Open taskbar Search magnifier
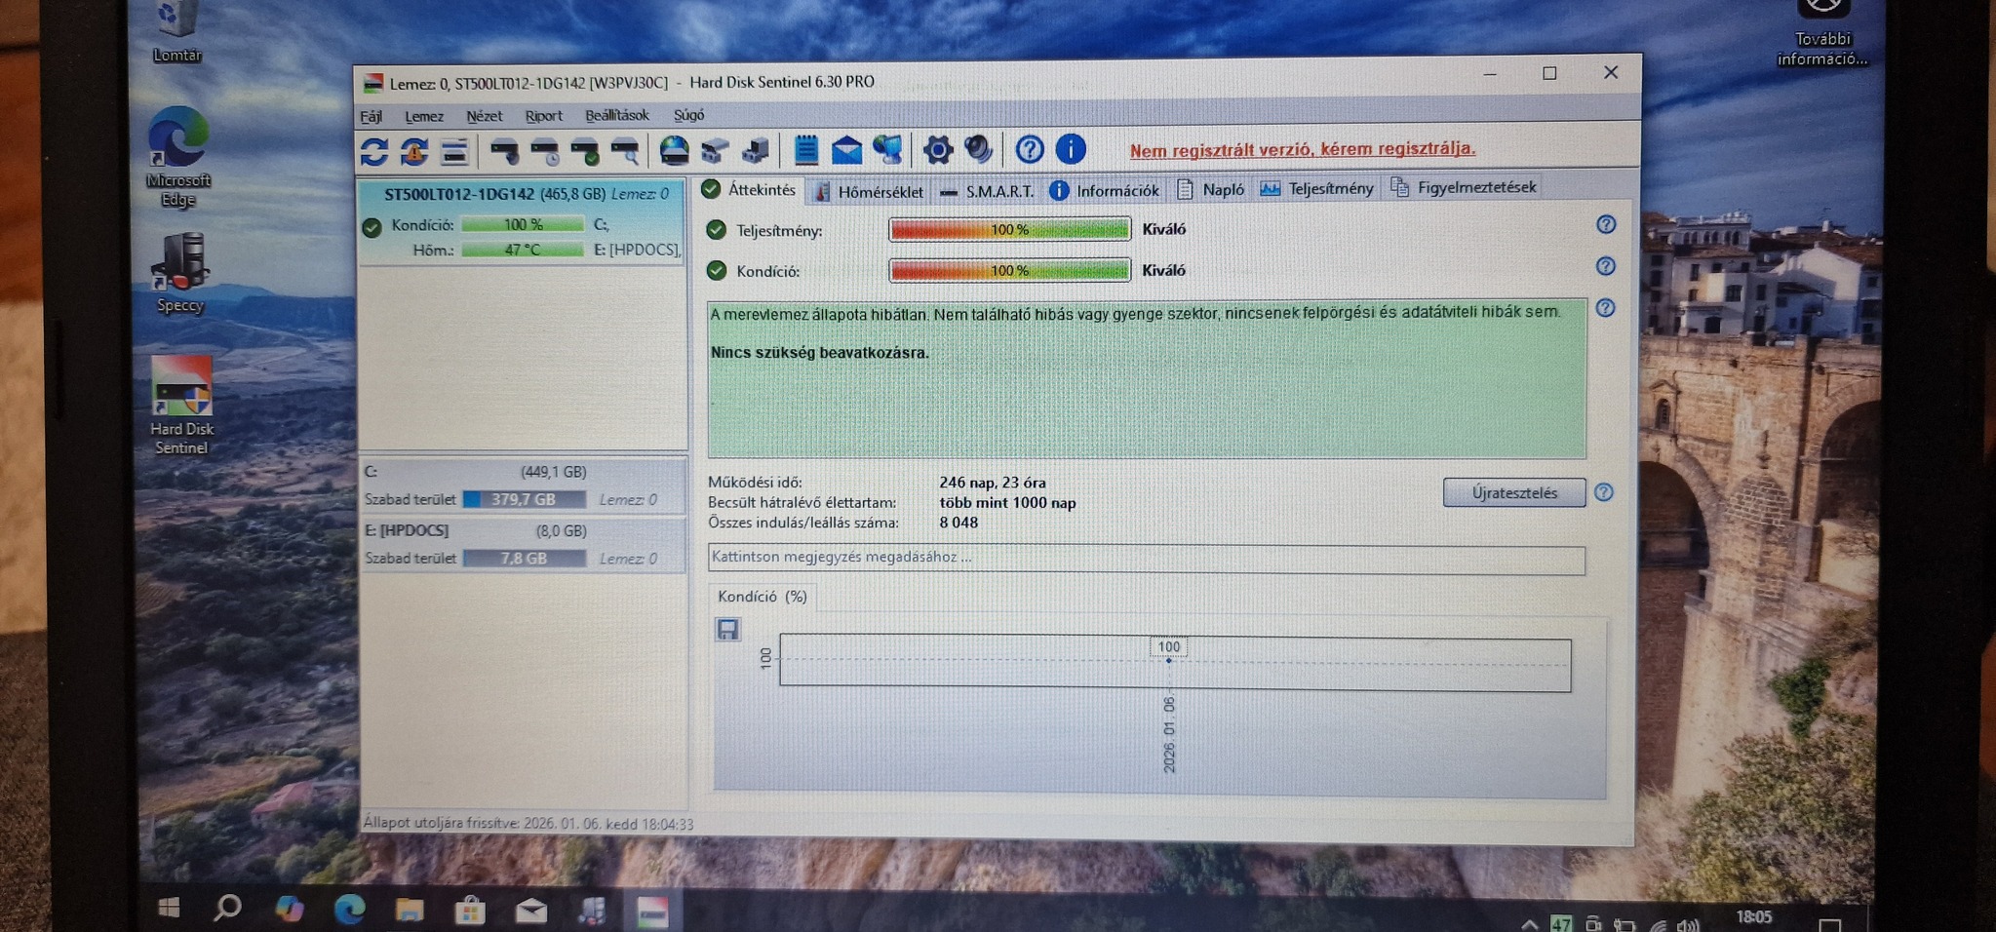The height and width of the screenshot is (932, 1996). point(227,908)
